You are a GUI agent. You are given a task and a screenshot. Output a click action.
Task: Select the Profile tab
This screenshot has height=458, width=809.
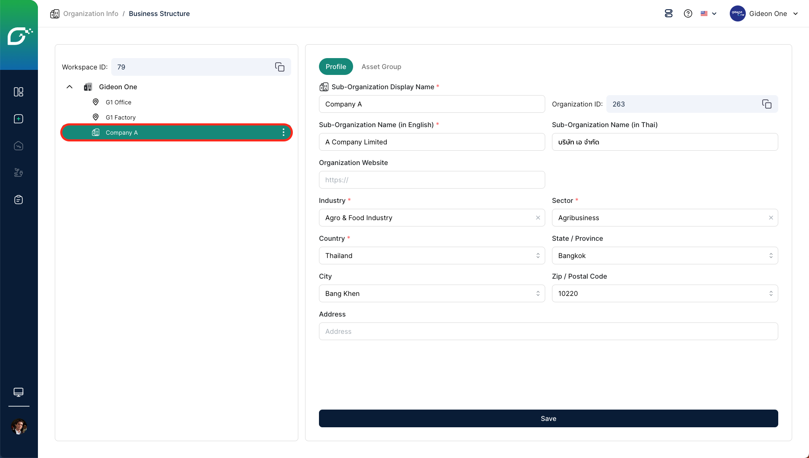pos(336,67)
